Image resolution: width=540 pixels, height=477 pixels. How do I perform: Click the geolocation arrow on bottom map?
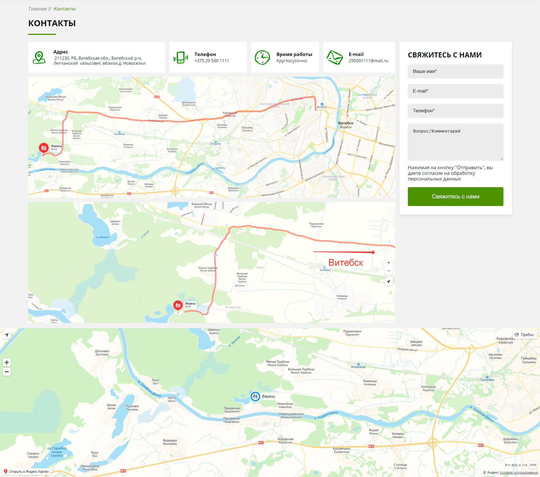[7, 335]
